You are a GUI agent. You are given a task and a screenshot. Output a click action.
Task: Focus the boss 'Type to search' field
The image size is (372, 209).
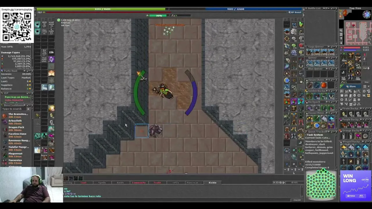pyautogui.click(x=14, y=109)
